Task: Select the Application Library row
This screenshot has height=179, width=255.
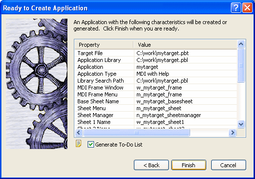Action: pyautogui.click(x=156, y=60)
